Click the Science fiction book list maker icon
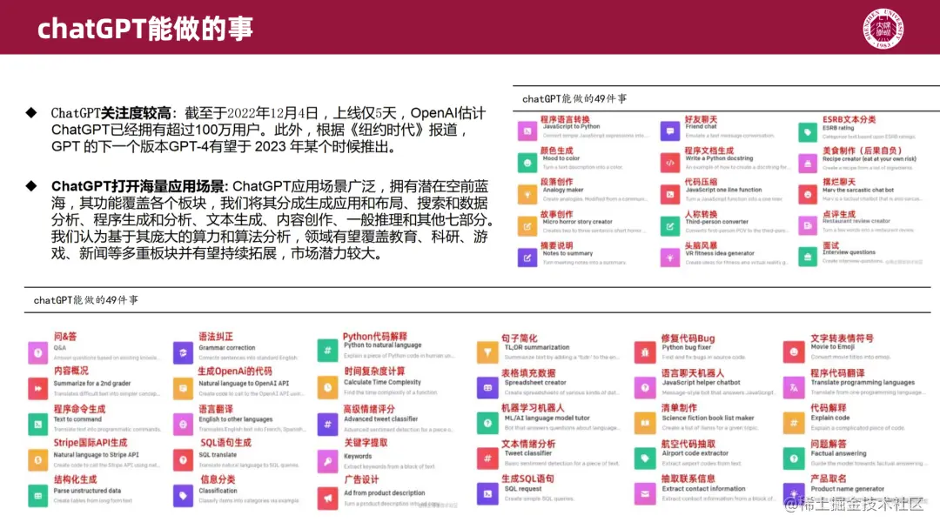The image size is (940, 529). [645, 423]
